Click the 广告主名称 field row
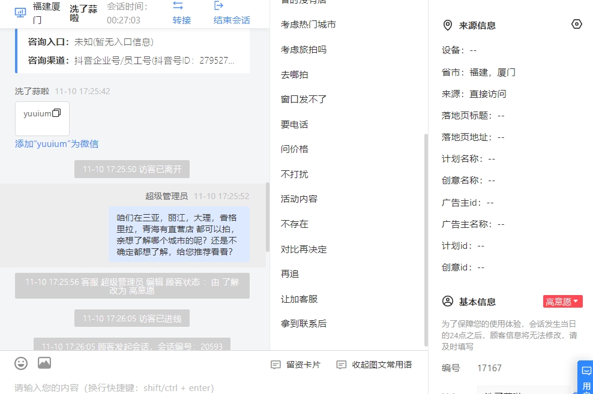Viewport: 593px width, 394px height. pos(473,224)
